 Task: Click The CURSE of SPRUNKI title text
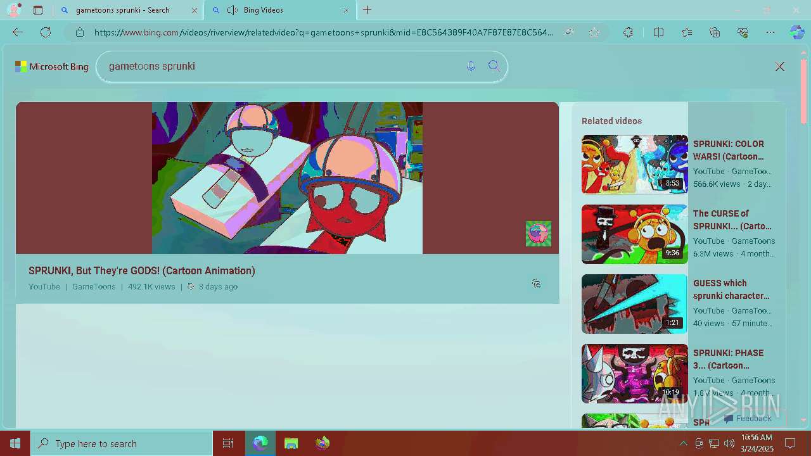732,220
